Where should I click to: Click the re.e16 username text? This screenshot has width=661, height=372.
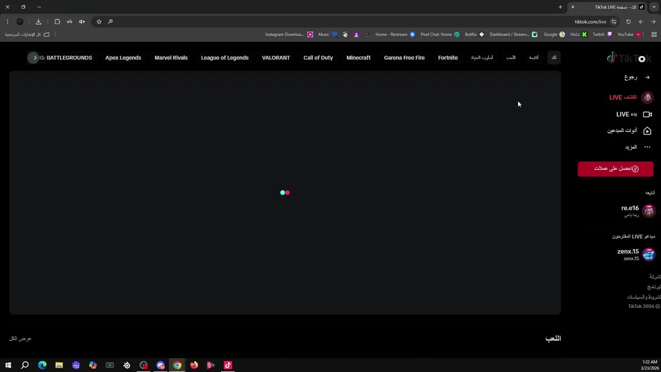(630, 208)
